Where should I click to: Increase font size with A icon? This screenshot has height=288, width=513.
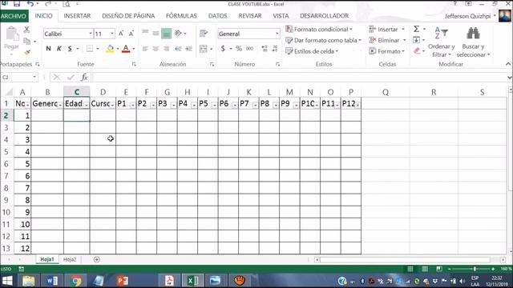pyautogui.click(x=121, y=34)
